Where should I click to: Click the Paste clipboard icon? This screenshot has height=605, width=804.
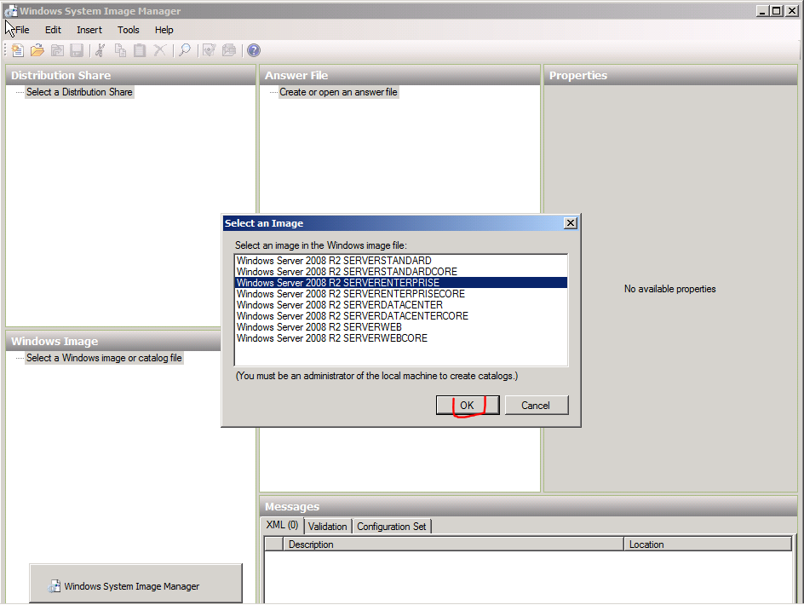point(140,50)
